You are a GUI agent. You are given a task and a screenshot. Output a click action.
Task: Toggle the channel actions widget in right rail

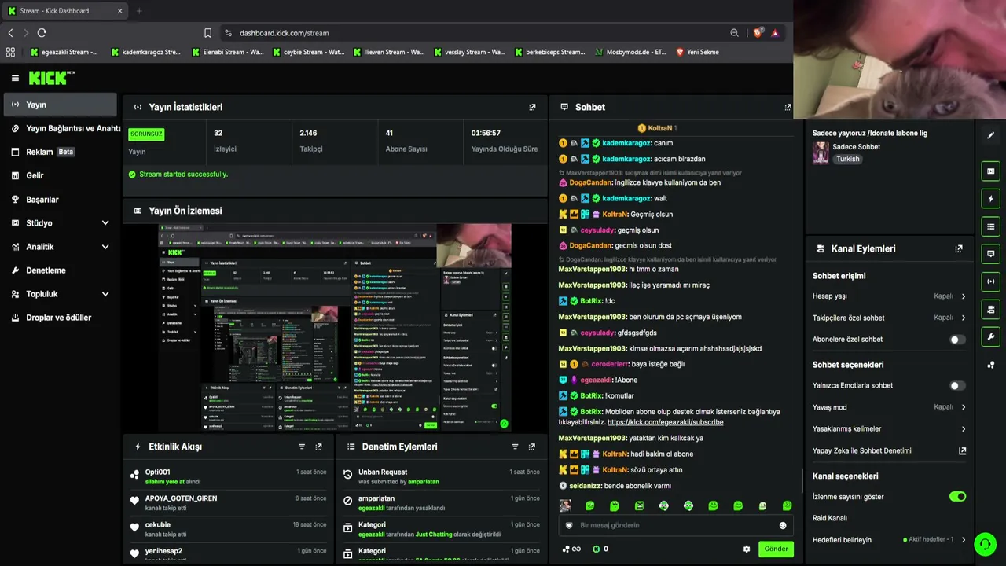pos(990,309)
